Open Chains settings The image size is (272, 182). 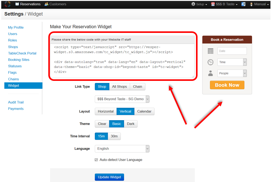13,79
